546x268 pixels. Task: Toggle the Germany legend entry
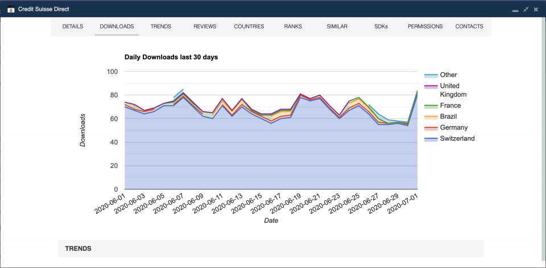pyautogui.click(x=446, y=127)
